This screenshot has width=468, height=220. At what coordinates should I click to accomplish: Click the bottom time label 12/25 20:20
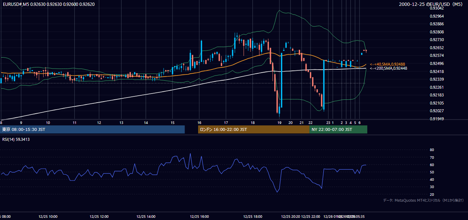click(290, 216)
